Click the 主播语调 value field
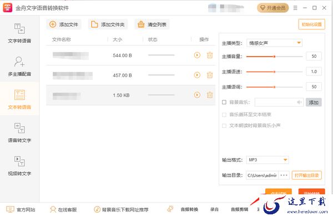This screenshot has height=216, width=333. [314, 87]
